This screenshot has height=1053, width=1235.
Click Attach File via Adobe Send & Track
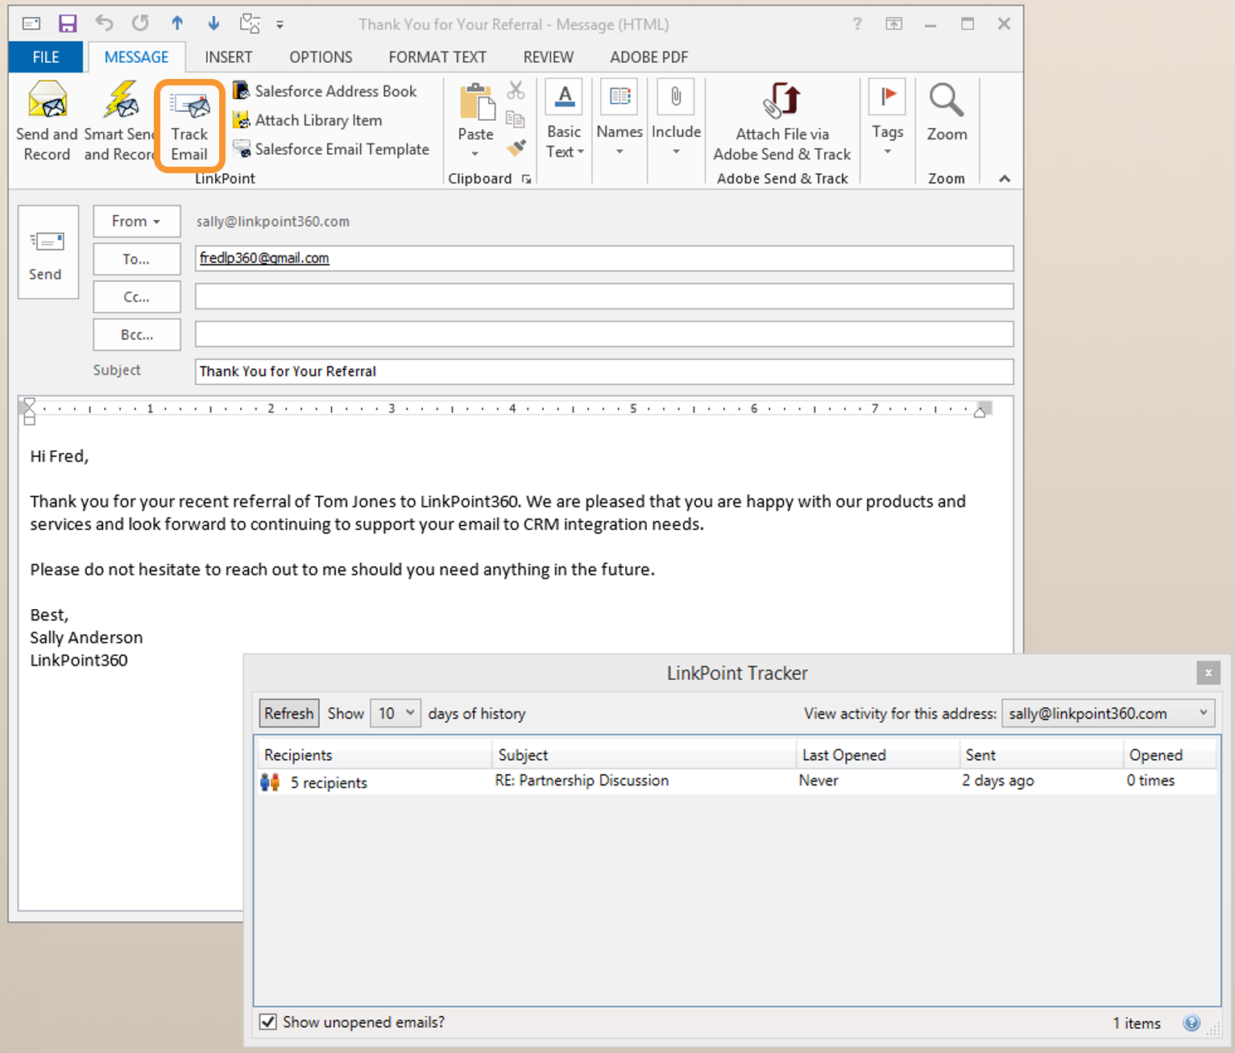click(x=782, y=122)
